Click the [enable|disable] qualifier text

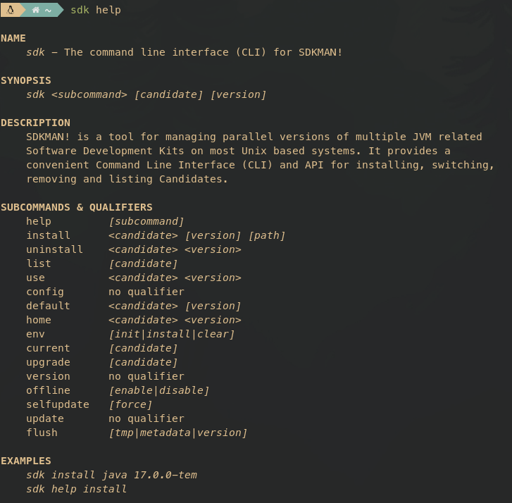tap(159, 390)
